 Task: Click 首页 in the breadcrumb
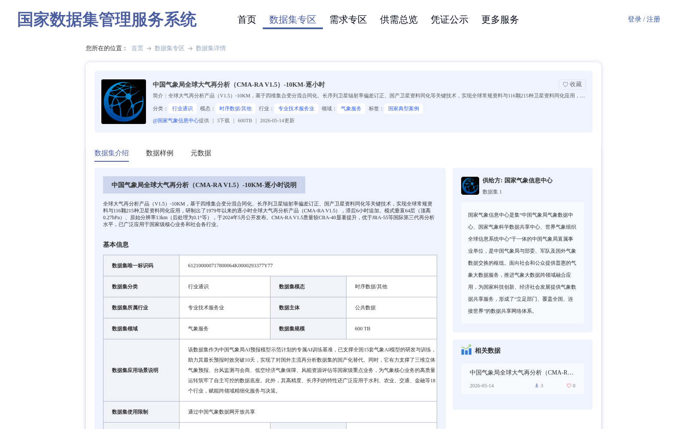137,48
